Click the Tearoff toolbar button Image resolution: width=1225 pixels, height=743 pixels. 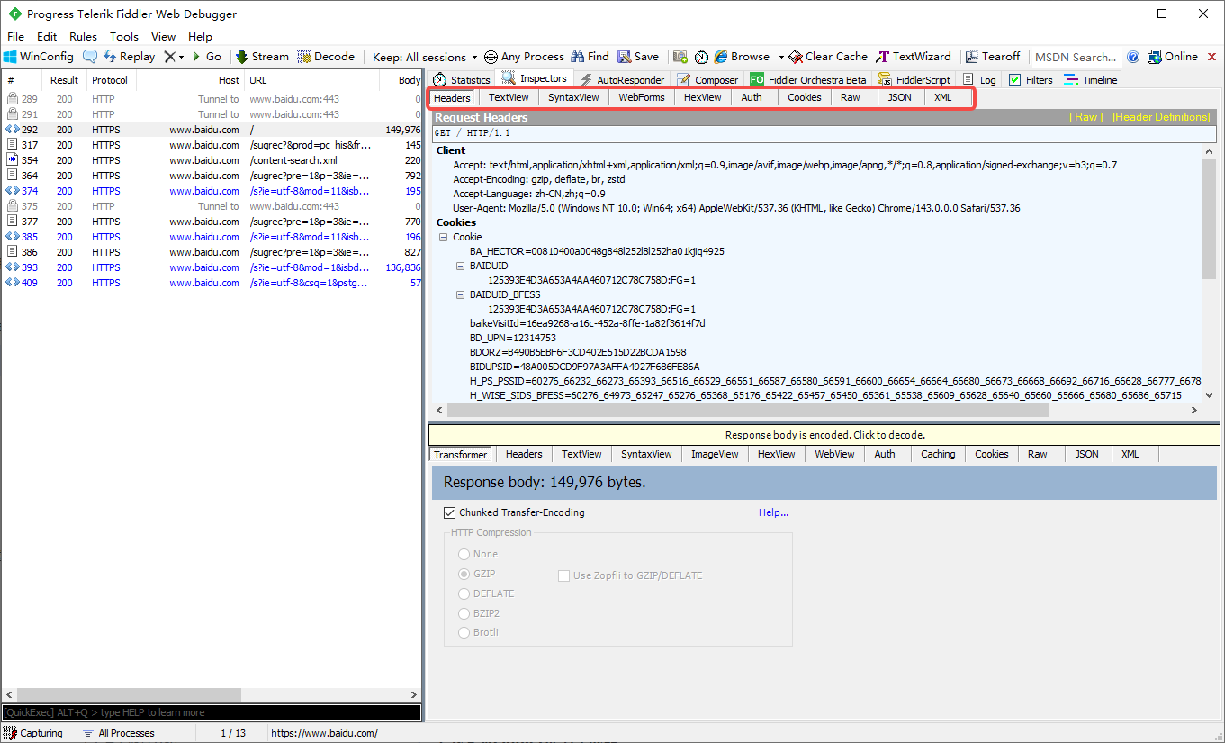coord(992,57)
